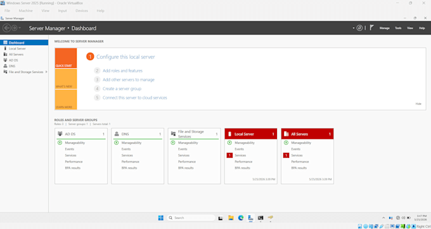Open the notifications flag

pos(371,28)
